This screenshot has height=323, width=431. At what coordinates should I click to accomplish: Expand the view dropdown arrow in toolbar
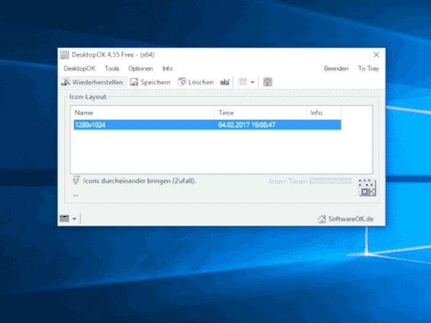[x=252, y=82]
